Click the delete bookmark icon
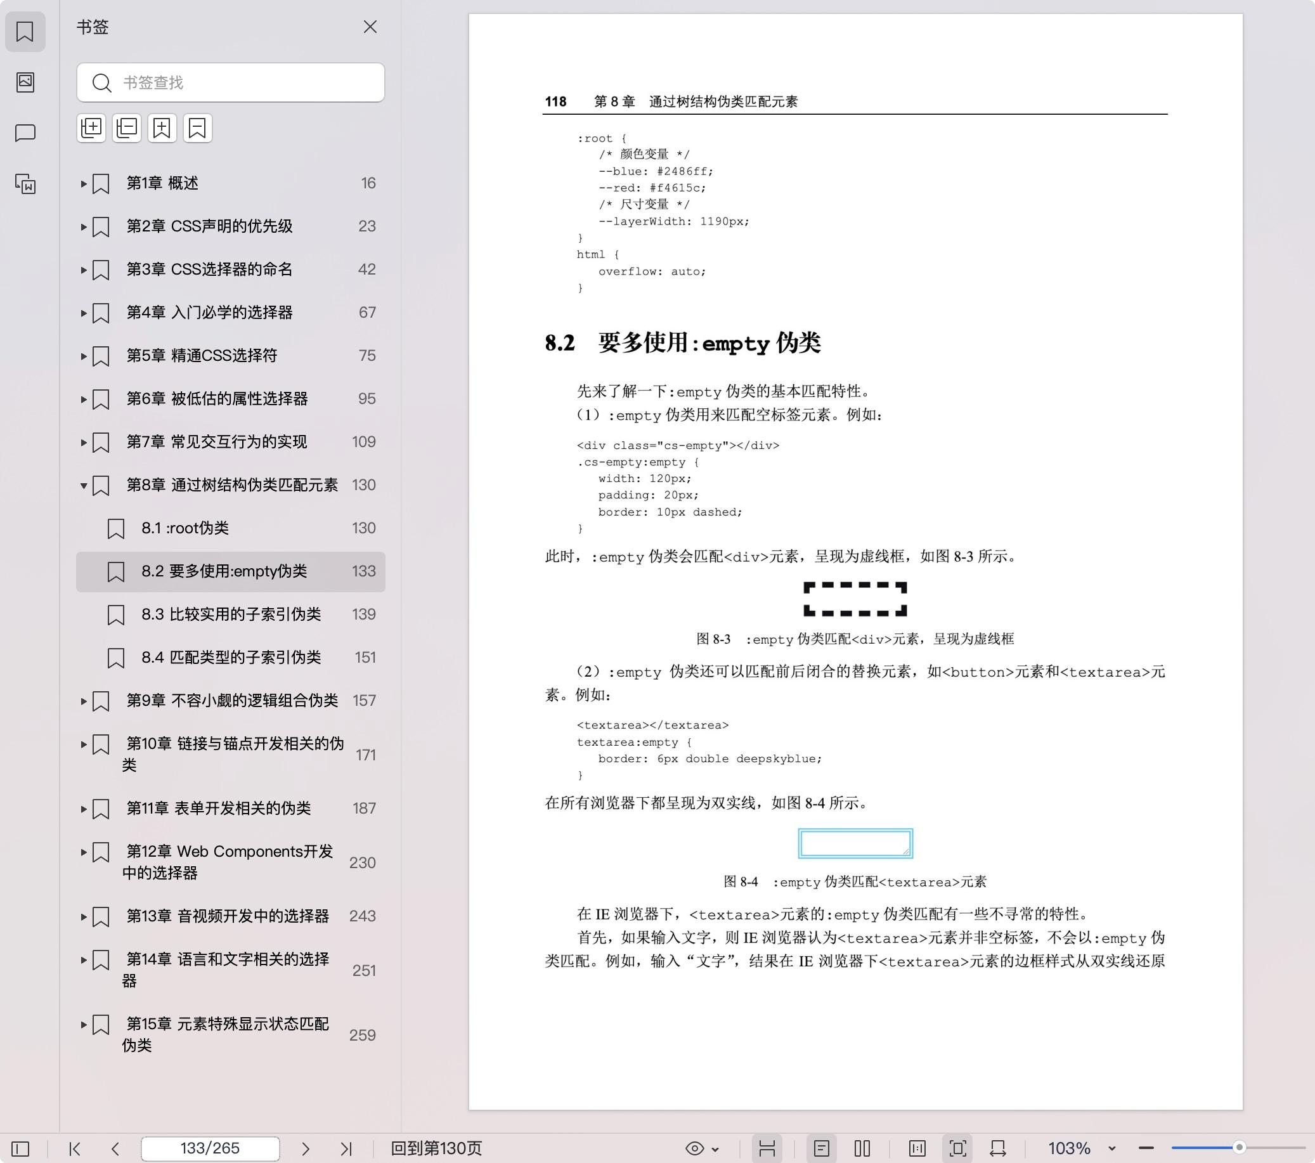1315x1163 pixels. pos(198,128)
